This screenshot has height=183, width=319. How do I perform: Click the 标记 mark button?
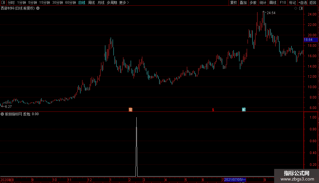[x=292, y=3]
